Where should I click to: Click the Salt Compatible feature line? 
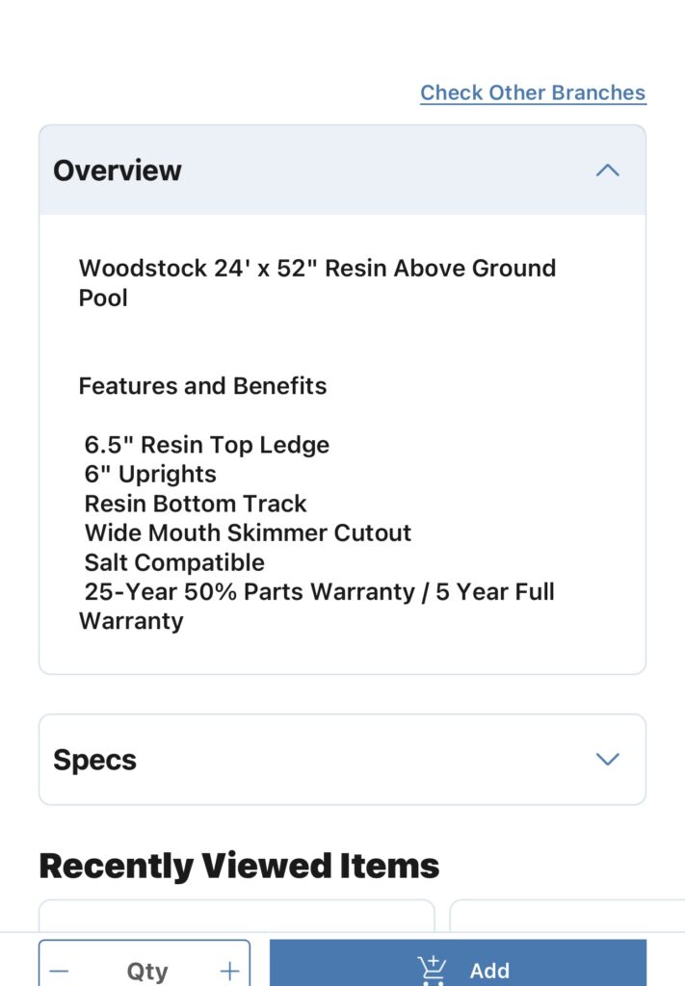click(x=174, y=562)
